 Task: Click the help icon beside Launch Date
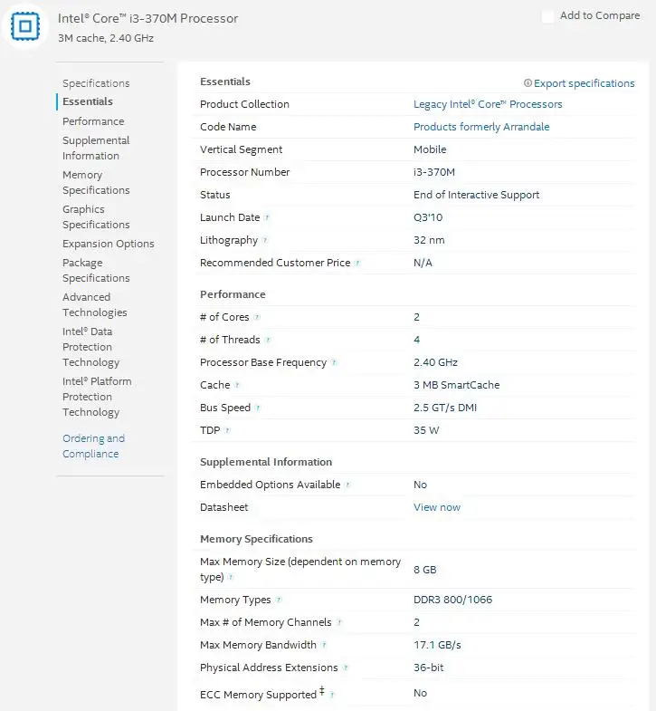click(x=267, y=217)
